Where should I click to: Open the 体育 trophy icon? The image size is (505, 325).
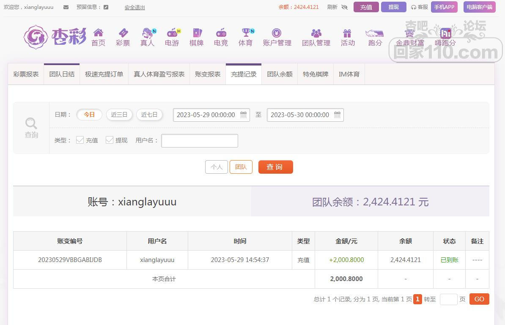pyautogui.click(x=246, y=33)
